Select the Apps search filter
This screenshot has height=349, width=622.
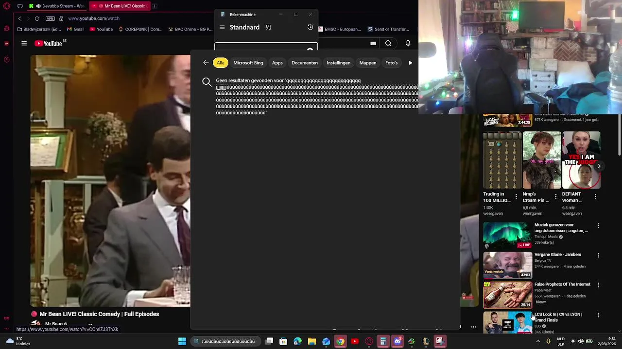click(x=277, y=63)
